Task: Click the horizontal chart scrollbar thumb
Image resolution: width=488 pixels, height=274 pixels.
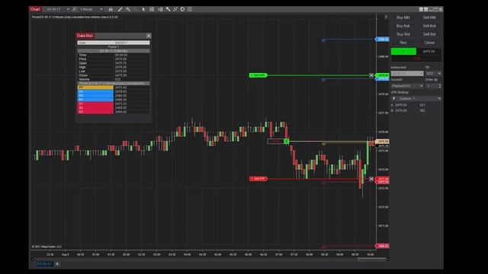Action: click(x=372, y=259)
